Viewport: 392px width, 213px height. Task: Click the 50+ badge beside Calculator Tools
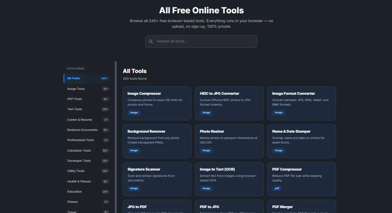(x=105, y=151)
